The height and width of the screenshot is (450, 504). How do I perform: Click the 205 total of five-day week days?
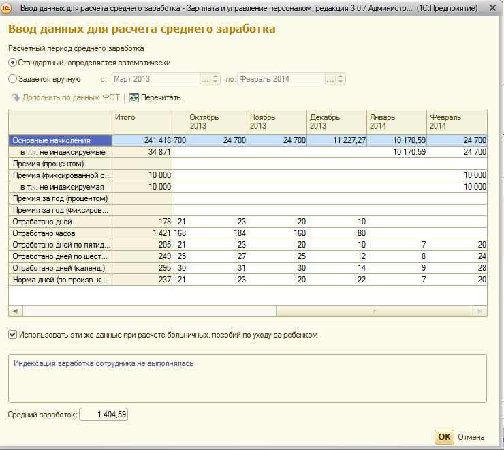(142, 245)
